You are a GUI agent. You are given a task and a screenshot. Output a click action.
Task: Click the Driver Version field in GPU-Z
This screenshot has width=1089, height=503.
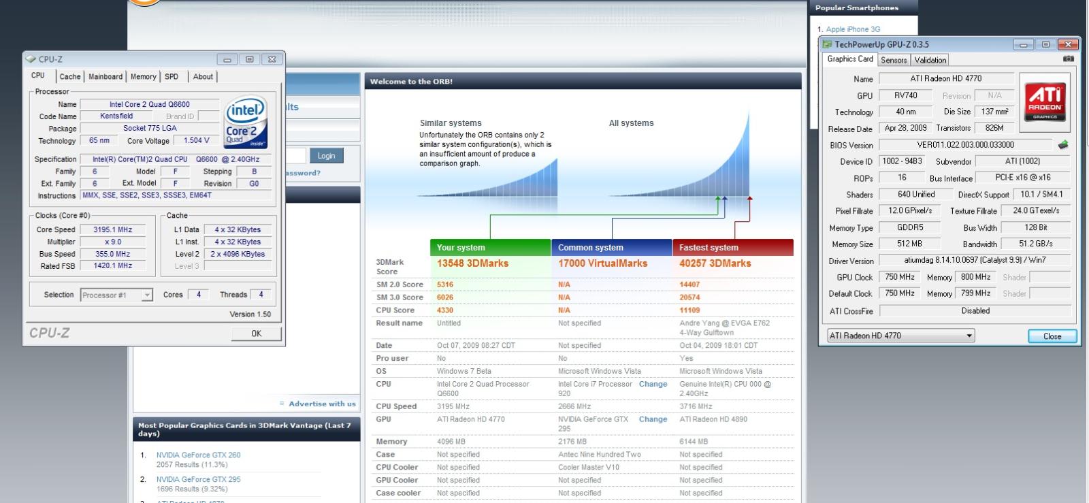click(975, 260)
